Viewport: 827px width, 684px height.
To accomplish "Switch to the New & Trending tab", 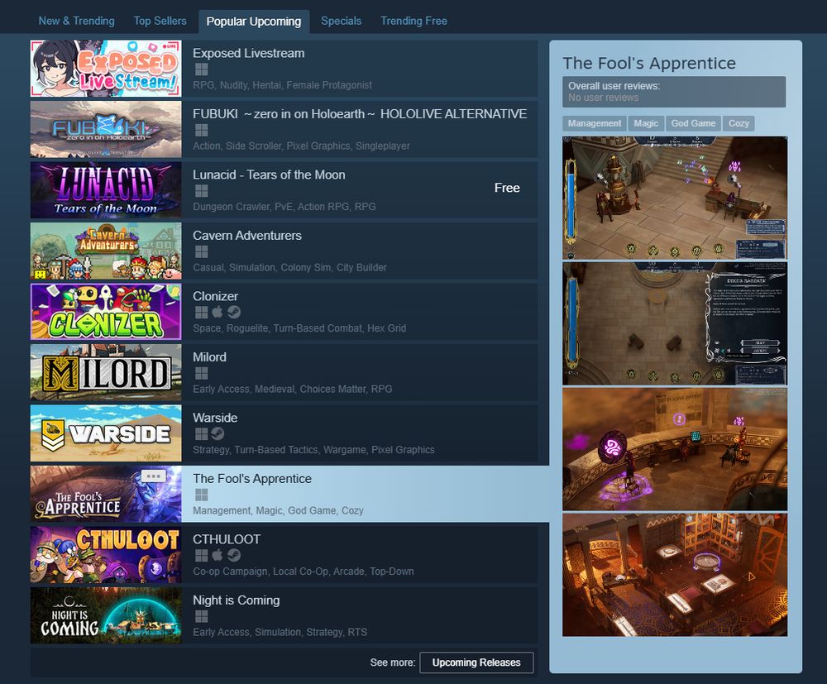I will tap(76, 22).
